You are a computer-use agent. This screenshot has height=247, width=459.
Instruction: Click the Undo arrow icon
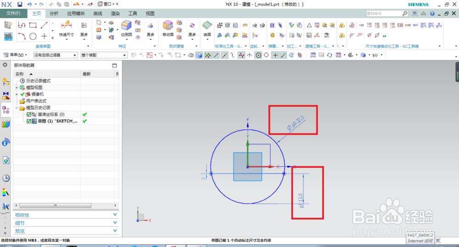pos(29,4)
